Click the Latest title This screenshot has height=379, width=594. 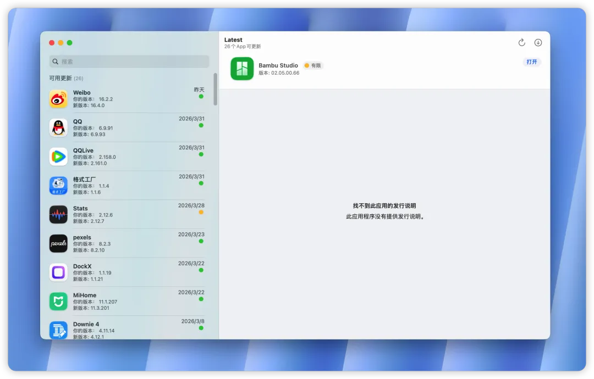tap(233, 40)
